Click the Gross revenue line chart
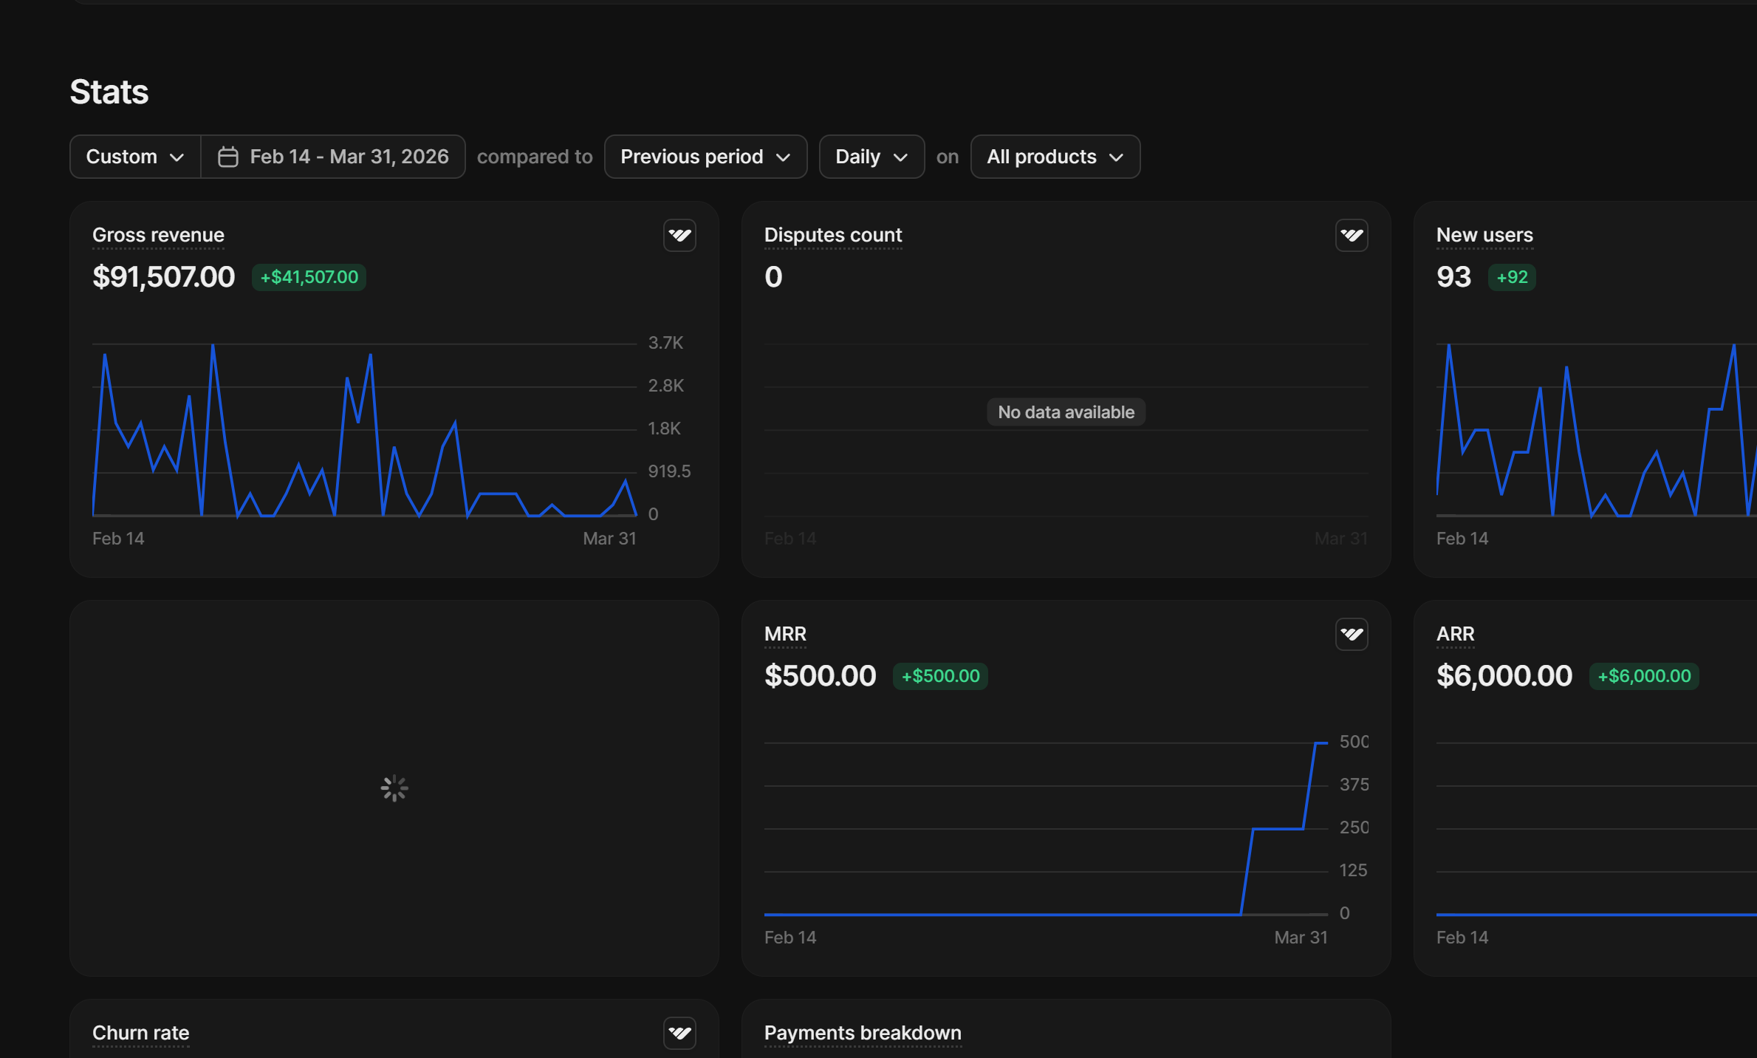The image size is (1757, 1058). click(x=364, y=430)
